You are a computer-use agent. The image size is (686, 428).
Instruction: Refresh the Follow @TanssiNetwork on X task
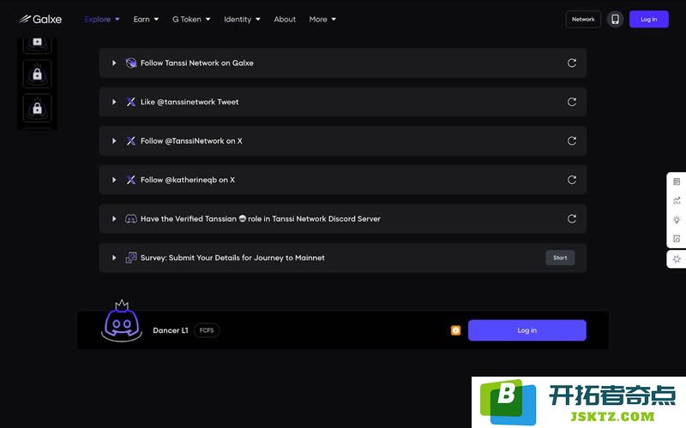[572, 140]
